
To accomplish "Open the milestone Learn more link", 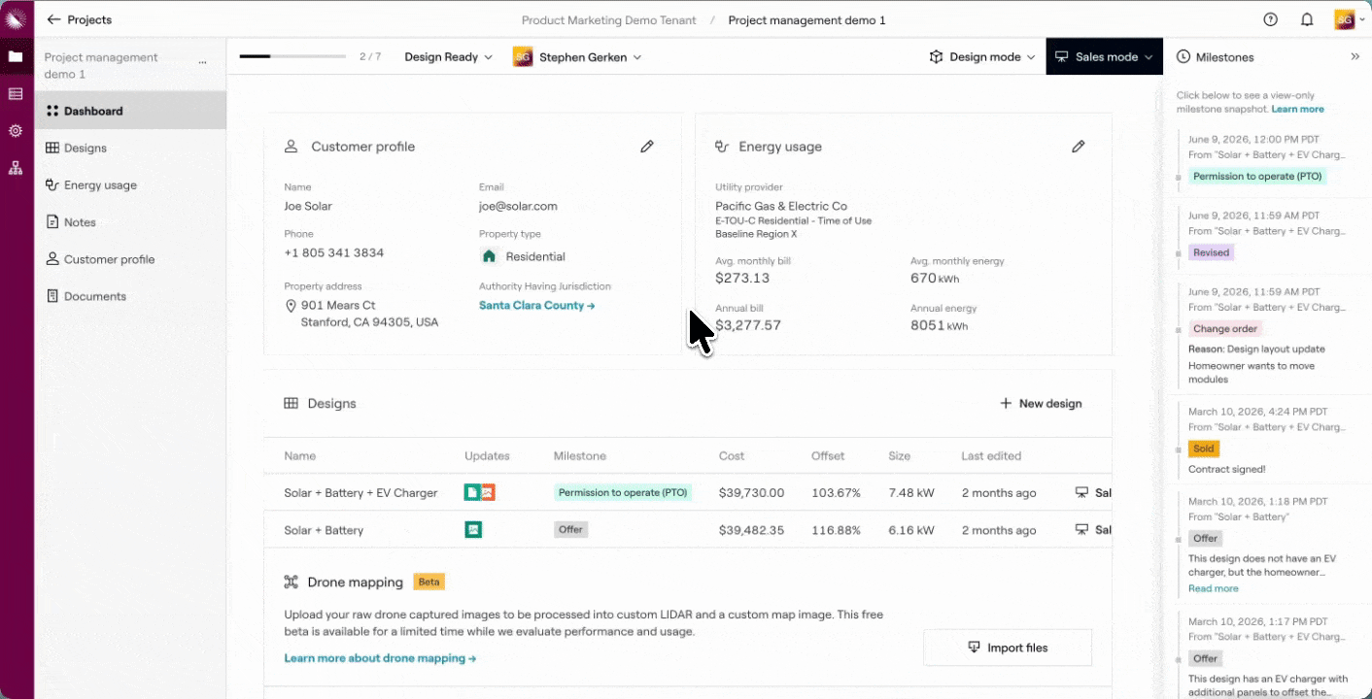I will [x=1297, y=109].
